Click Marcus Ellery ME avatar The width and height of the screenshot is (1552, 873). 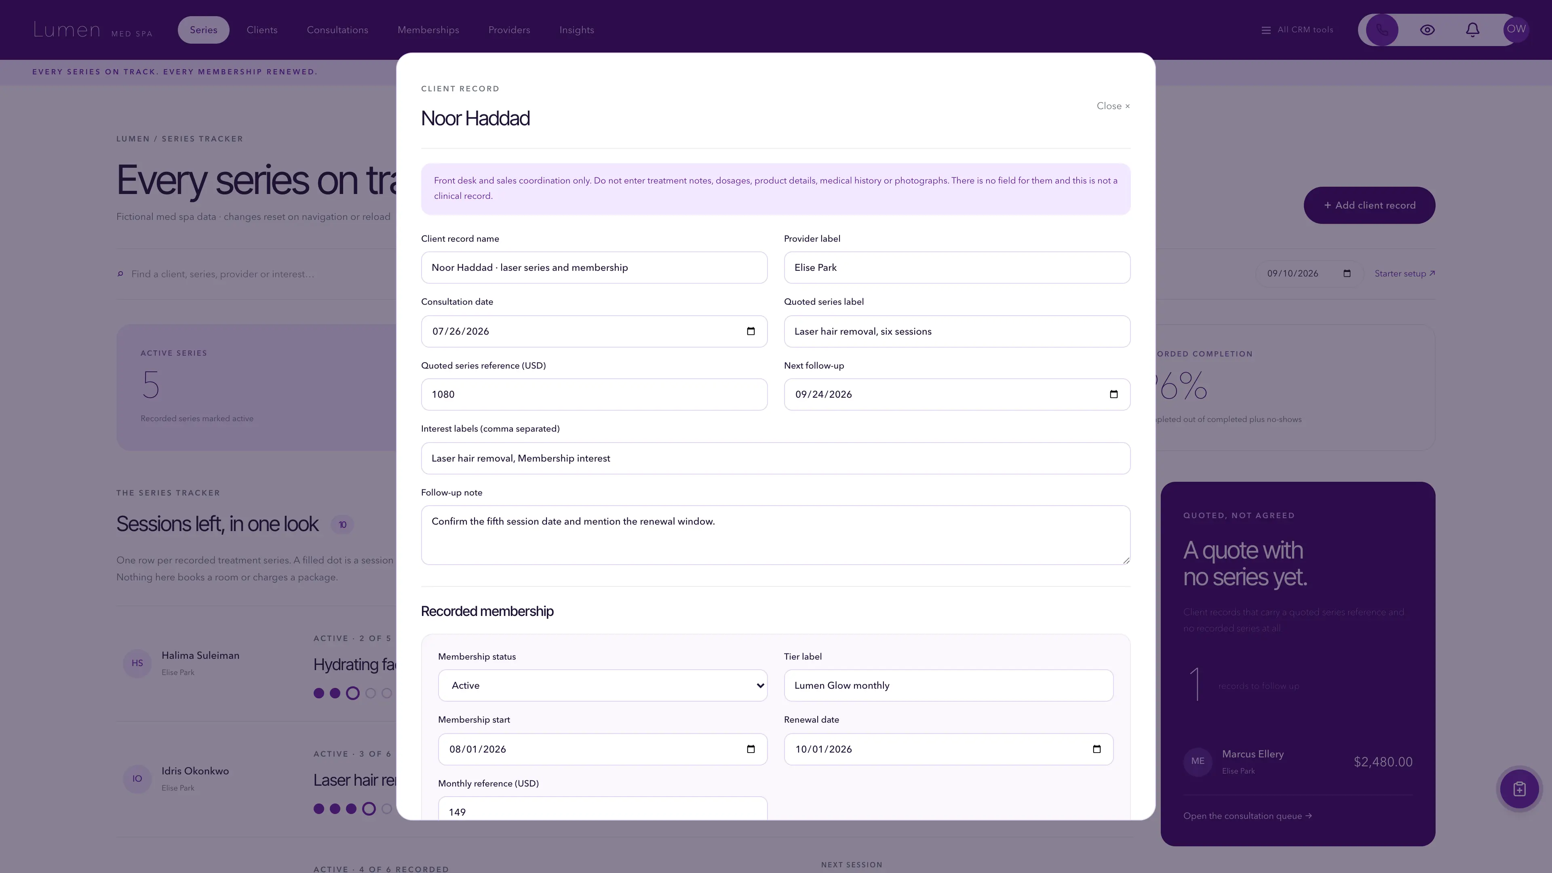click(1198, 761)
